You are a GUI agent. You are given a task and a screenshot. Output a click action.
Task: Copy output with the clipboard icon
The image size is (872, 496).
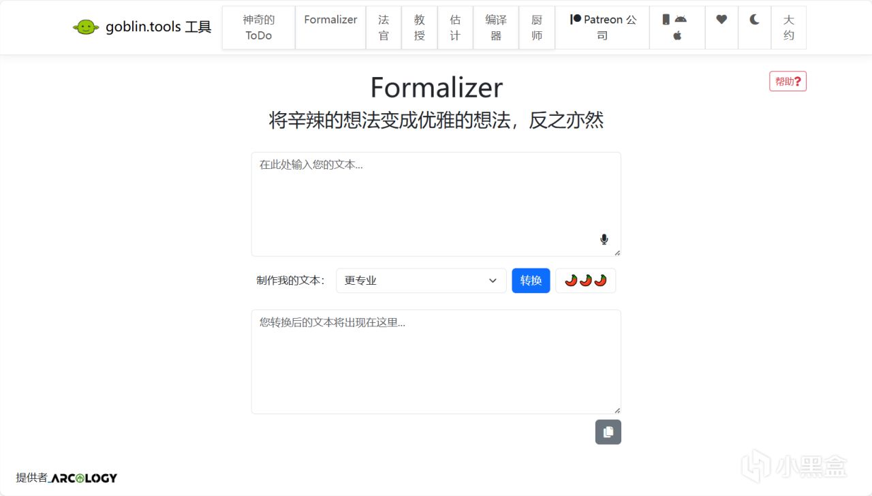(608, 432)
